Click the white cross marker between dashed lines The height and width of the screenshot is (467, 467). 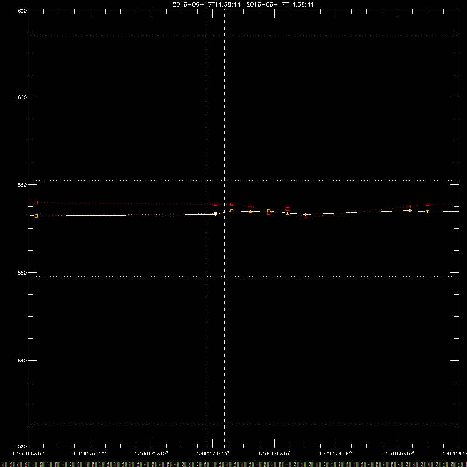[x=216, y=214]
